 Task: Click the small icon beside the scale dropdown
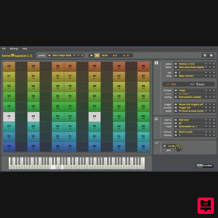176,76
